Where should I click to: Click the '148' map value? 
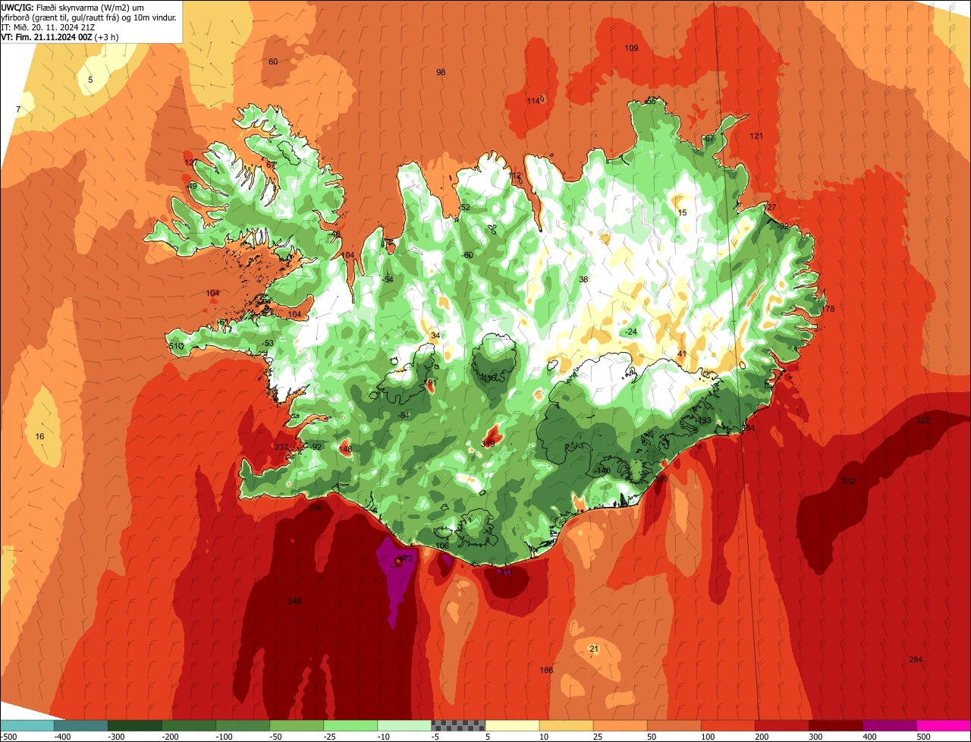tap(345, 449)
